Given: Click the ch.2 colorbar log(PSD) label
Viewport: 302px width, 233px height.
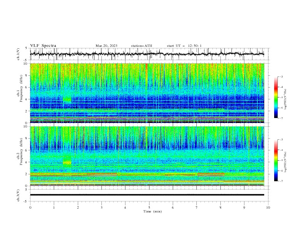Looking at the screenshot, I should coord(286,162).
